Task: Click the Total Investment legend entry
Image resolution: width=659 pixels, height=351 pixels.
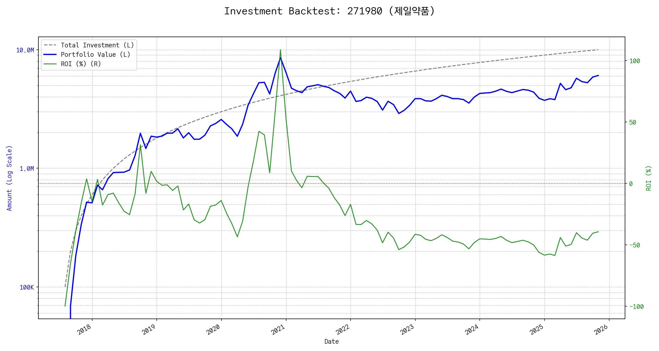Action: (97, 45)
